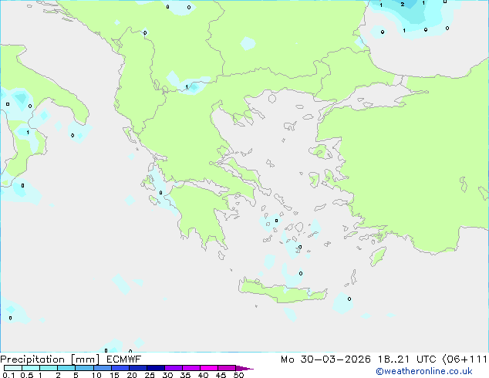Click the '40' legend scale label

pos(203,375)
